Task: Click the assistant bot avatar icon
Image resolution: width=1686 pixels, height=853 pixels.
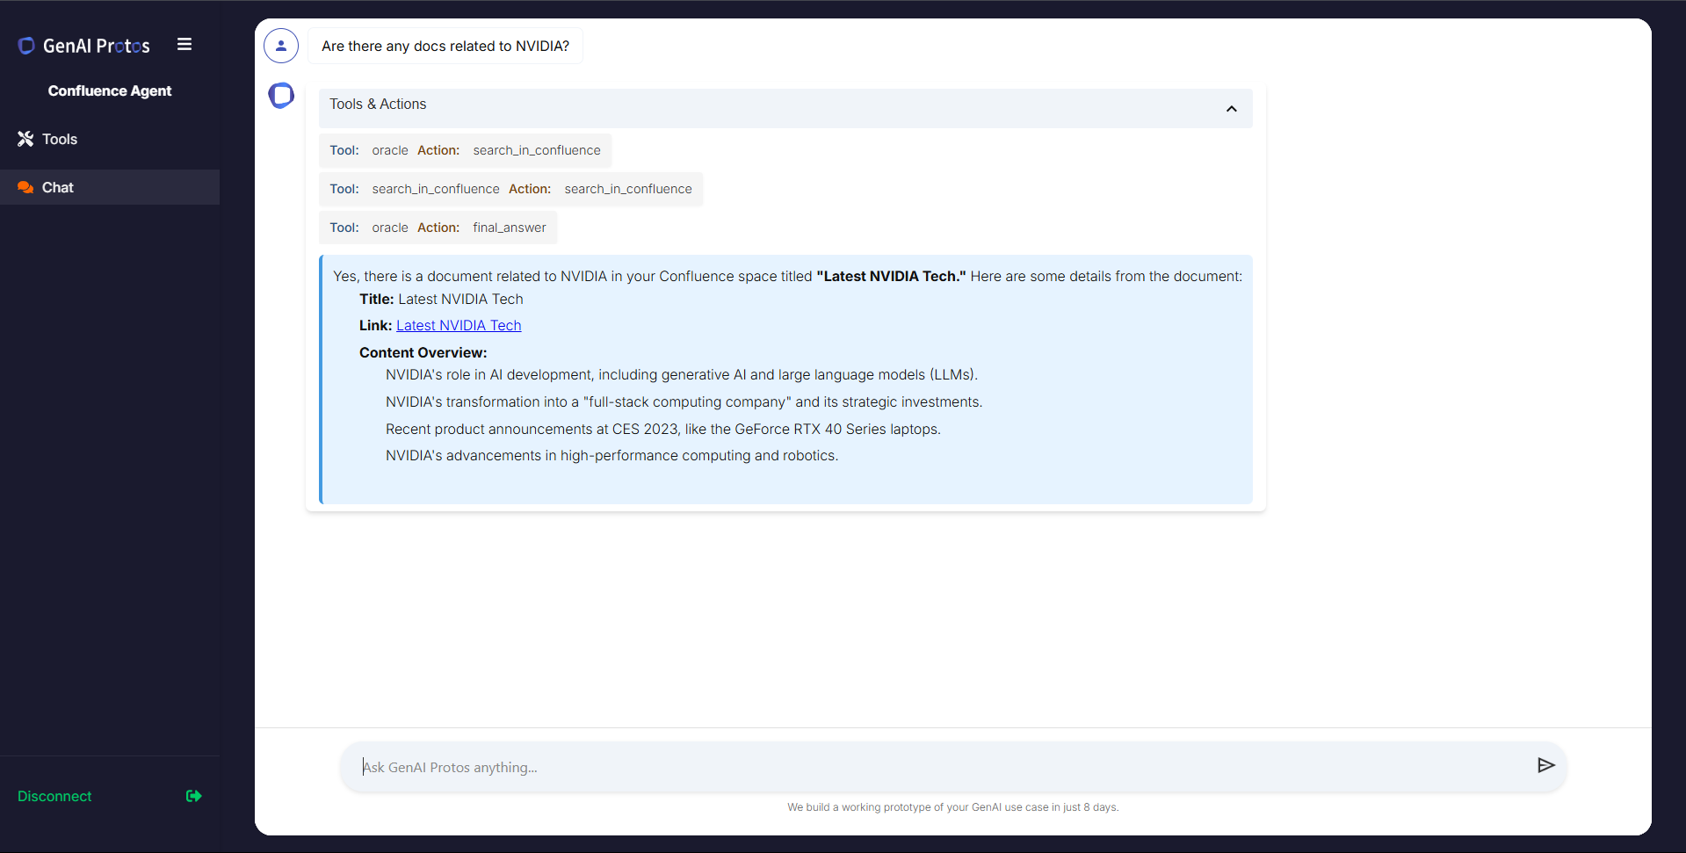Action: (281, 95)
